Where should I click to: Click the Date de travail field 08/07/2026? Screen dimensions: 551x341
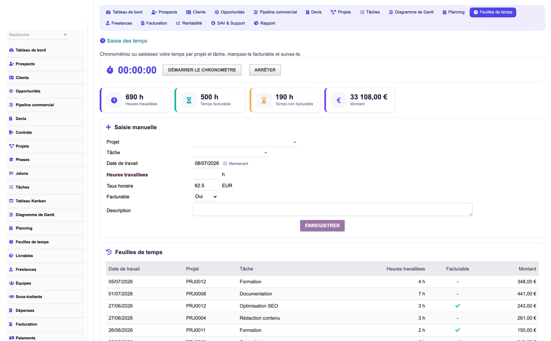(x=207, y=163)
